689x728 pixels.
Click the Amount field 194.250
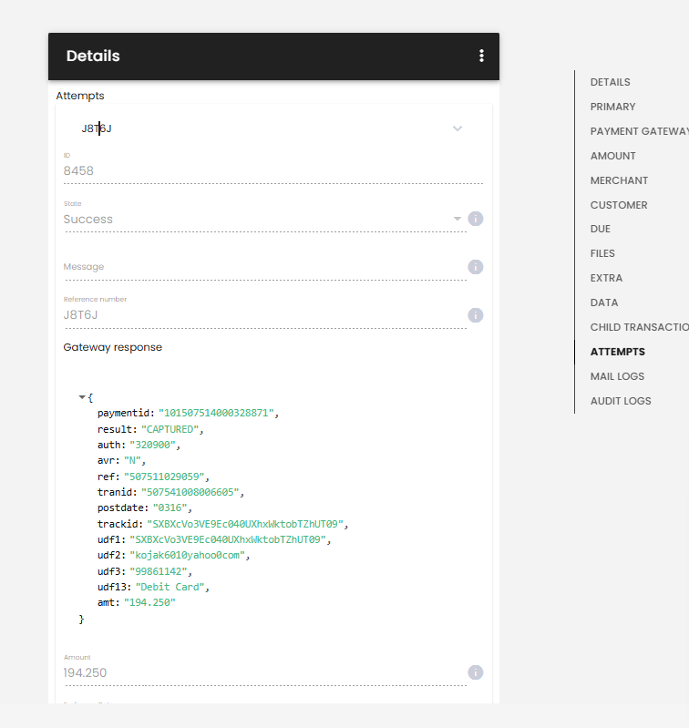click(x=265, y=672)
